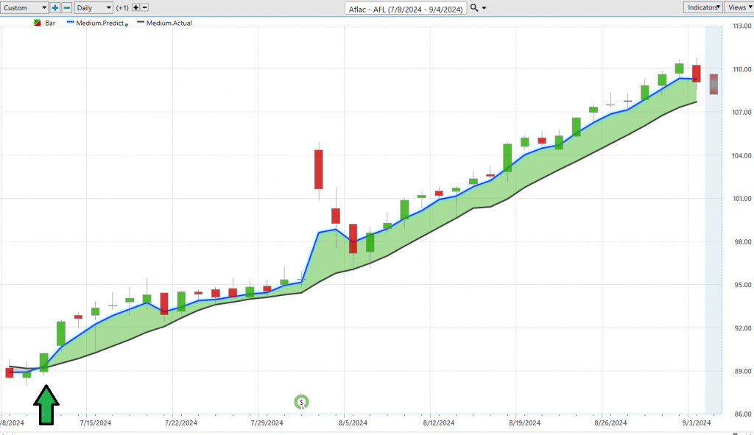754x435 pixels.
Task: Click the 101.00 price axis label
Action: (742, 199)
